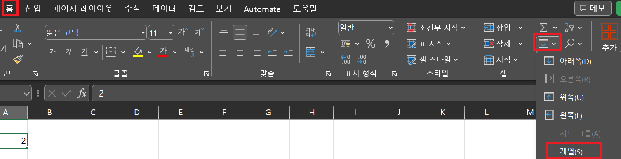Screen dimensions: 621x159
Task: Toggle bold formatting
Action: (52, 52)
